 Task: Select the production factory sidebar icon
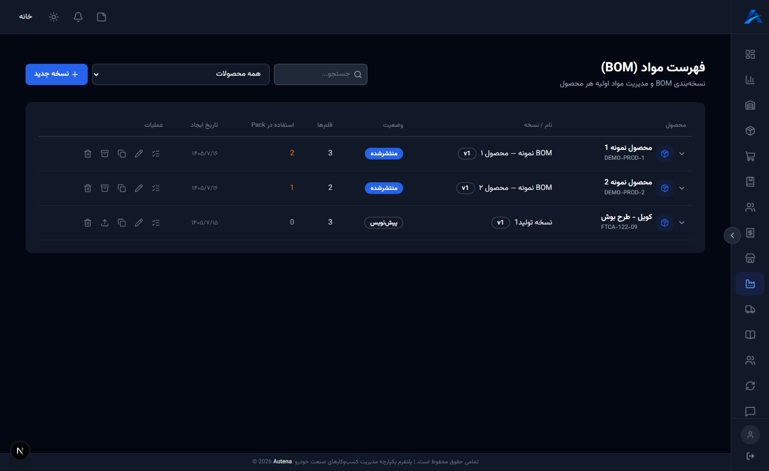[750, 284]
